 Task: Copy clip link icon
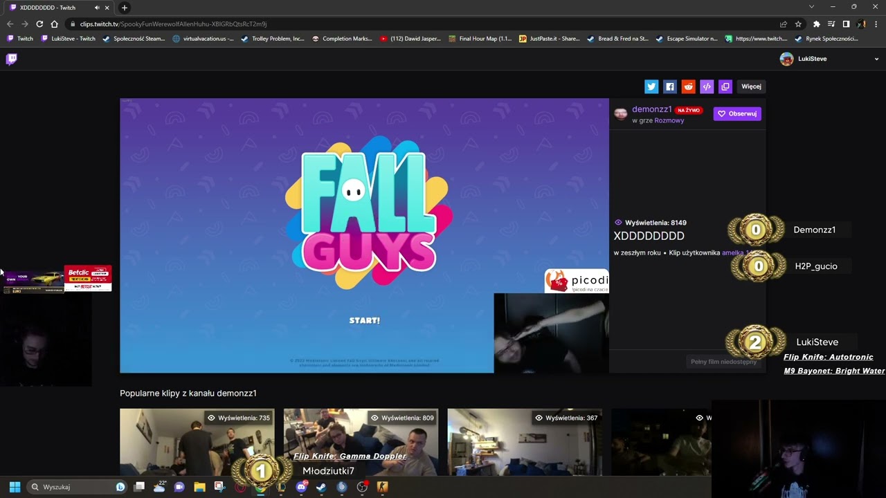(x=725, y=86)
